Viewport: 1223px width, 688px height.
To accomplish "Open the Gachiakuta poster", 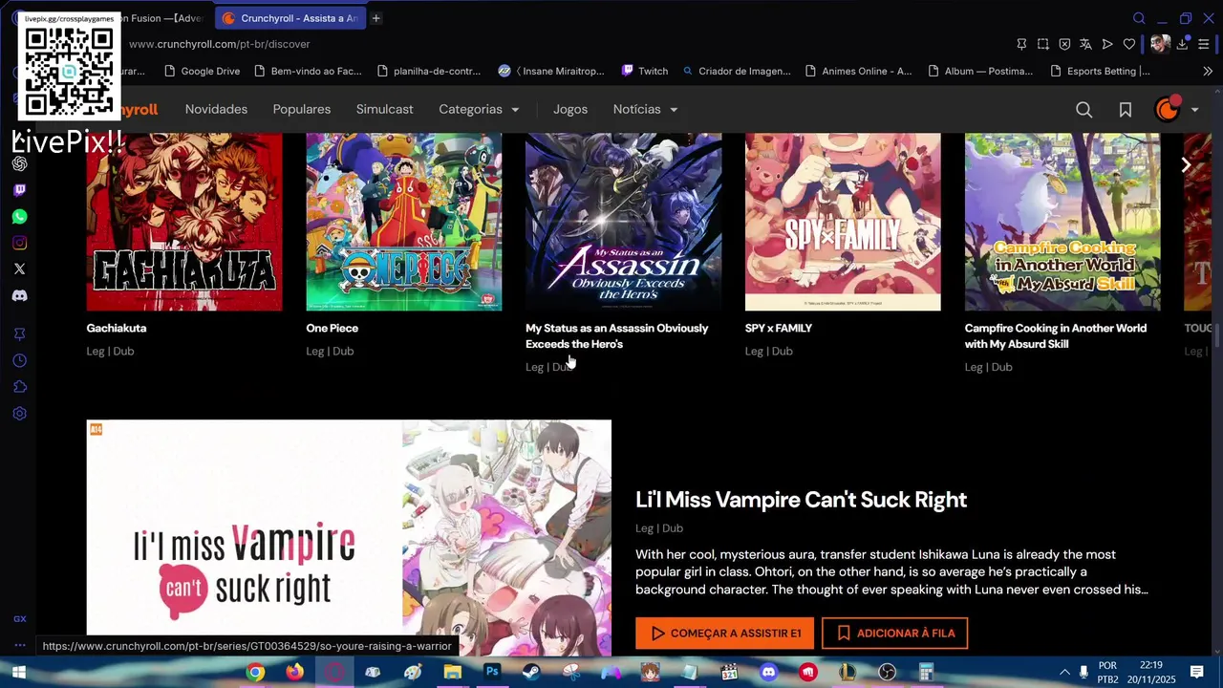I will pyautogui.click(x=184, y=222).
